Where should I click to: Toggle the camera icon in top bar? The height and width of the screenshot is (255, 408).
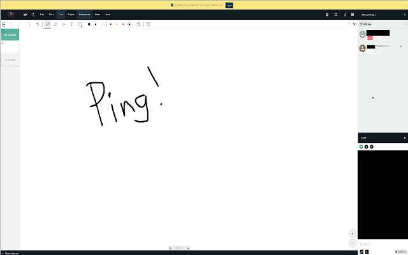pyautogui.click(x=25, y=15)
